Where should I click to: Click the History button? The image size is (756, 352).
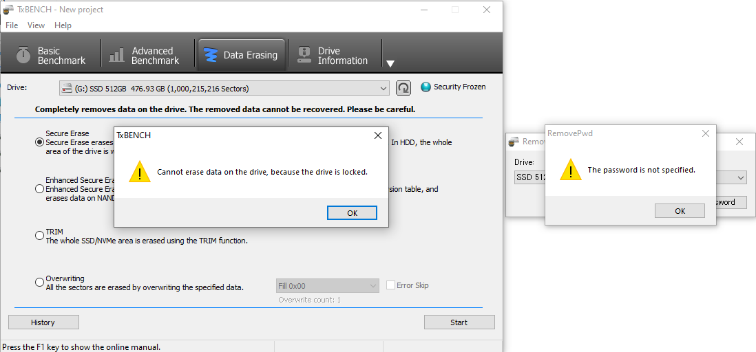(x=43, y=322)
